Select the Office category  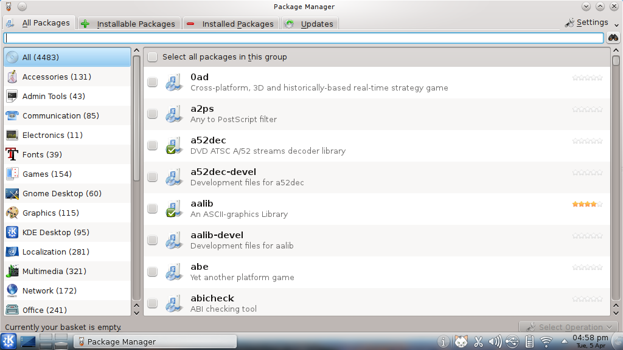point(67,309)
